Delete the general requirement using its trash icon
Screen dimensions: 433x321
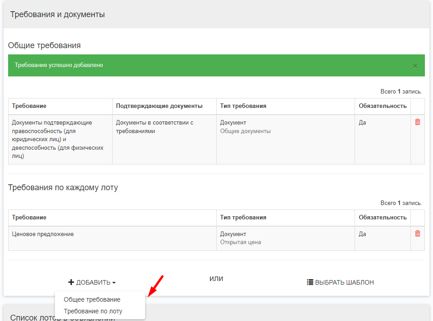pyautogui.click(x=417, y=122)
